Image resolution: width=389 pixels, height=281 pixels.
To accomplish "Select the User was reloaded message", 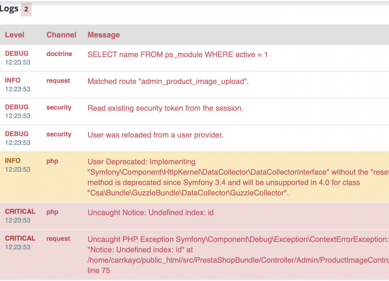I will click(155, 135).
